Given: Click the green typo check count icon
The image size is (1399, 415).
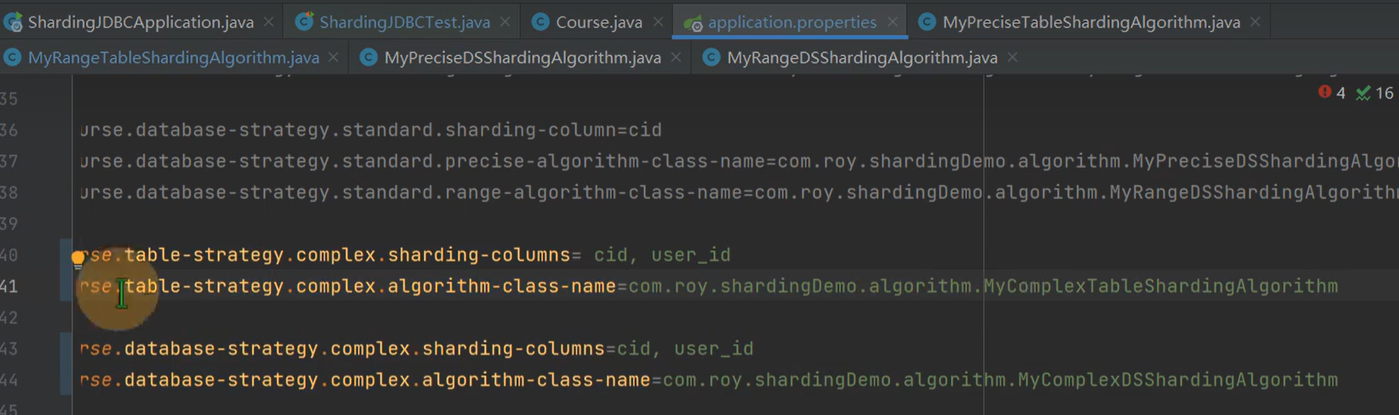Looking at the screenshot, I should [1374, 93].
